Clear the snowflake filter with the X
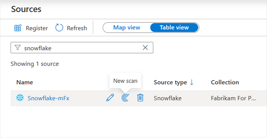 click(x=145, y=48)
